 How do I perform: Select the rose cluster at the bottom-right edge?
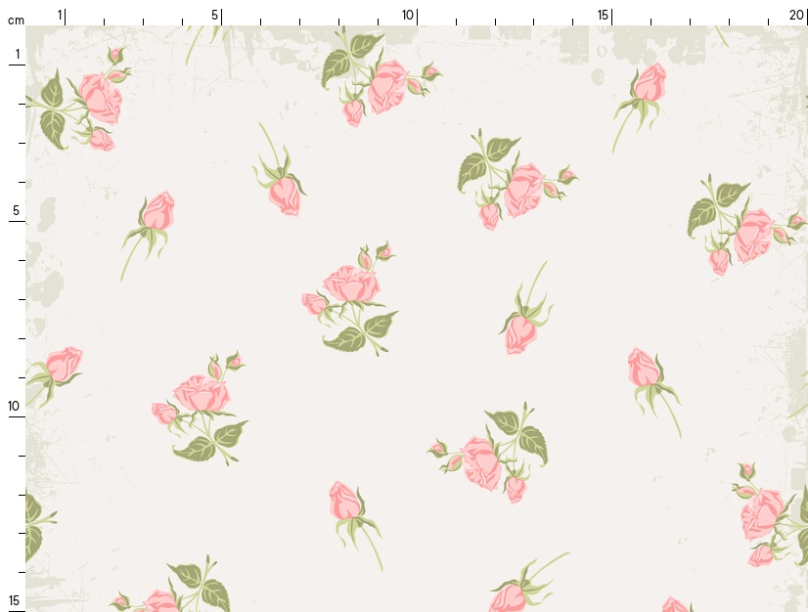763,513
